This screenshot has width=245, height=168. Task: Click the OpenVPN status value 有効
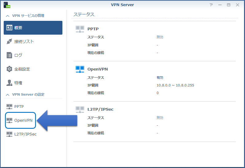pyautogui.click(x=160, y=78)
